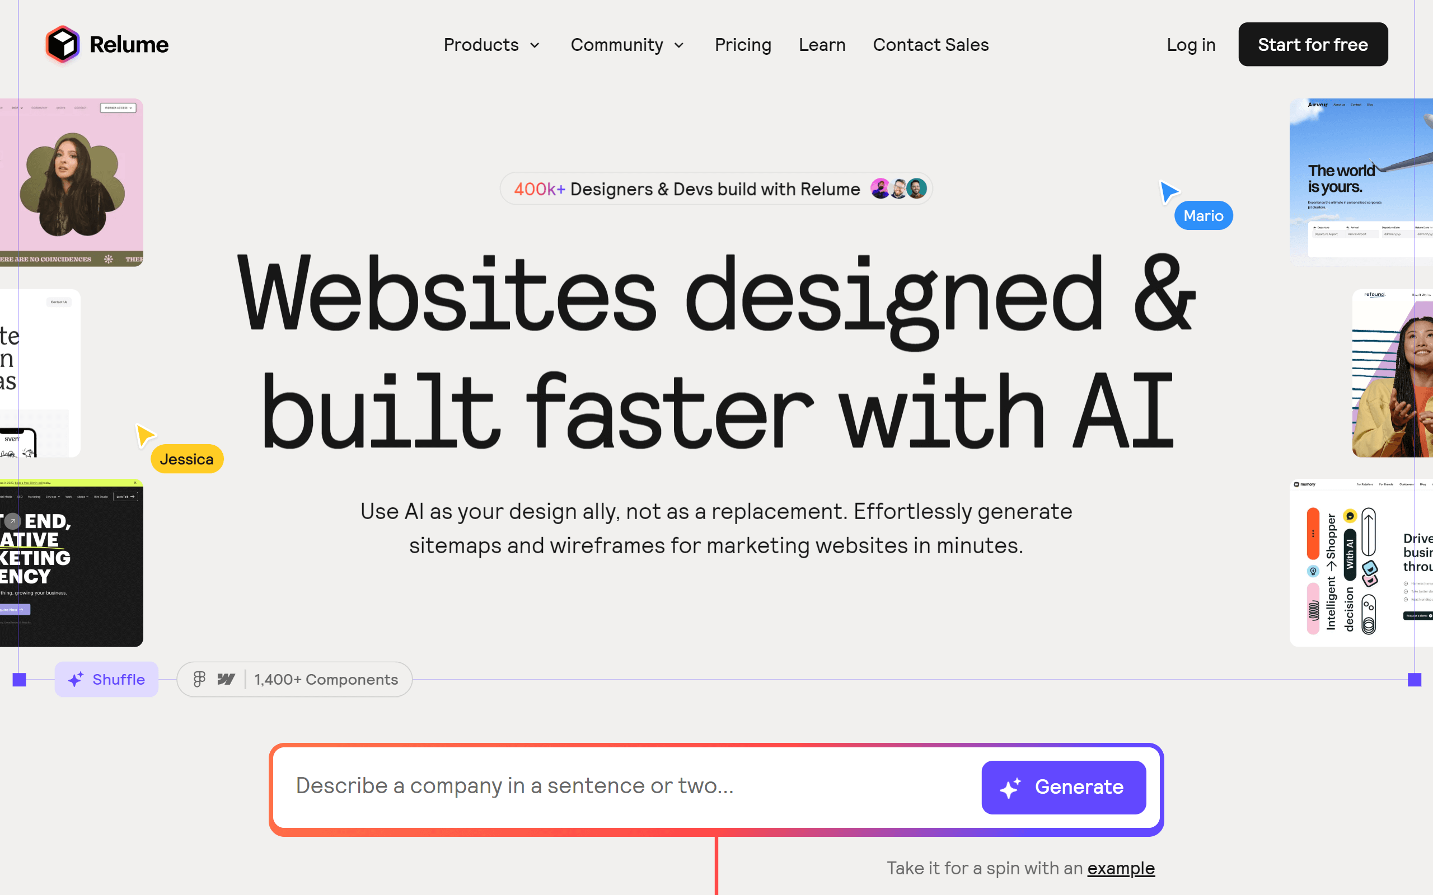Click the Contact Sales tab item
The width and height of the screenshot is (1433, 895).
coord(930,44)
